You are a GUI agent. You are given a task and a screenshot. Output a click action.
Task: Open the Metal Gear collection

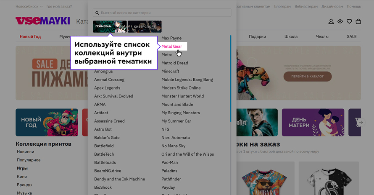tap(172, 46)
